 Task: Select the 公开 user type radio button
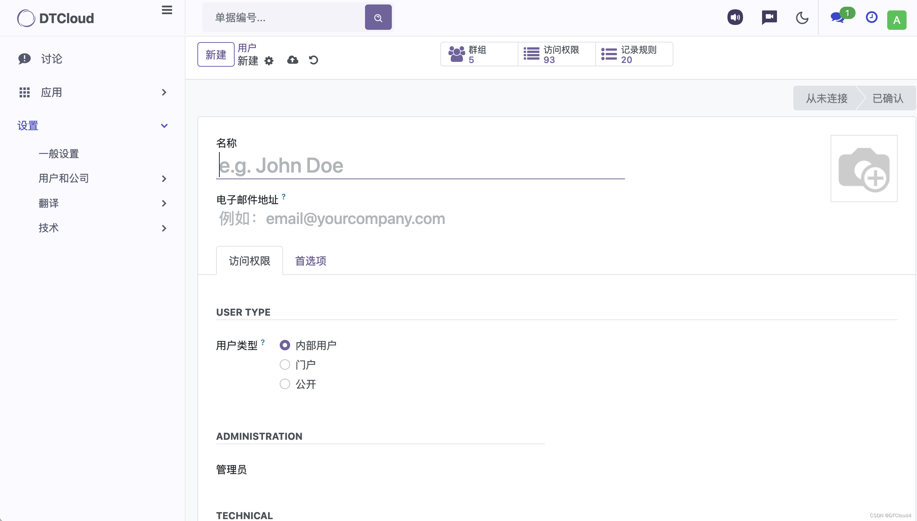click(x=285, y=384)
